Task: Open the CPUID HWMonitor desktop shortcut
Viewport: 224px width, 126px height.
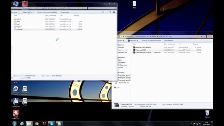Action: click(x=16, y=115)
